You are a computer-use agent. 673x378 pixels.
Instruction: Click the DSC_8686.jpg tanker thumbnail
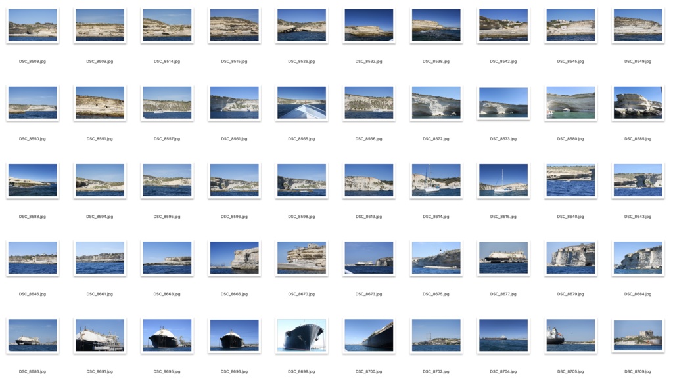pyautogui.click(x=33, y=335)
